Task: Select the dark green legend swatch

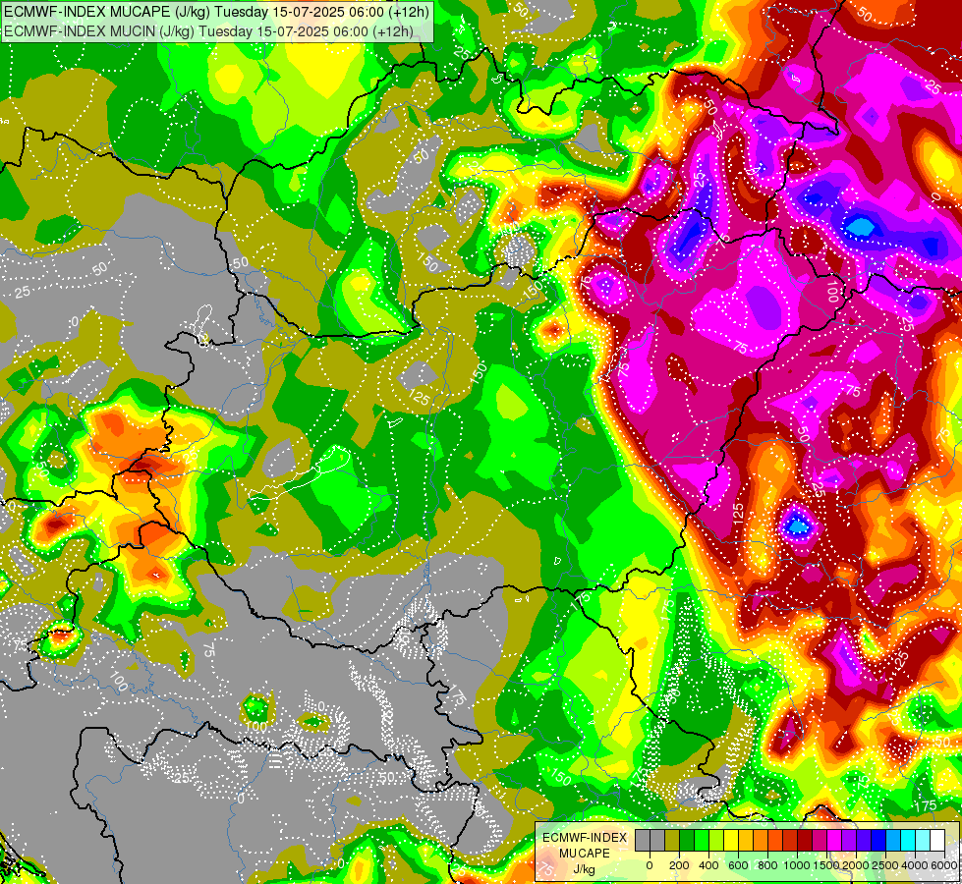Action: click(687, 841)
